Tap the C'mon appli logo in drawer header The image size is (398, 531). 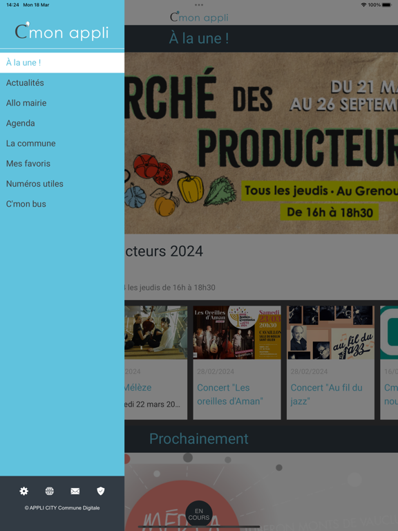(62, 32)
